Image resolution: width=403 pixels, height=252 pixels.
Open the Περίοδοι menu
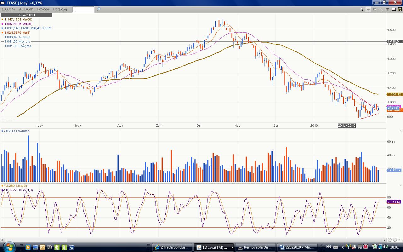(43, 9)
